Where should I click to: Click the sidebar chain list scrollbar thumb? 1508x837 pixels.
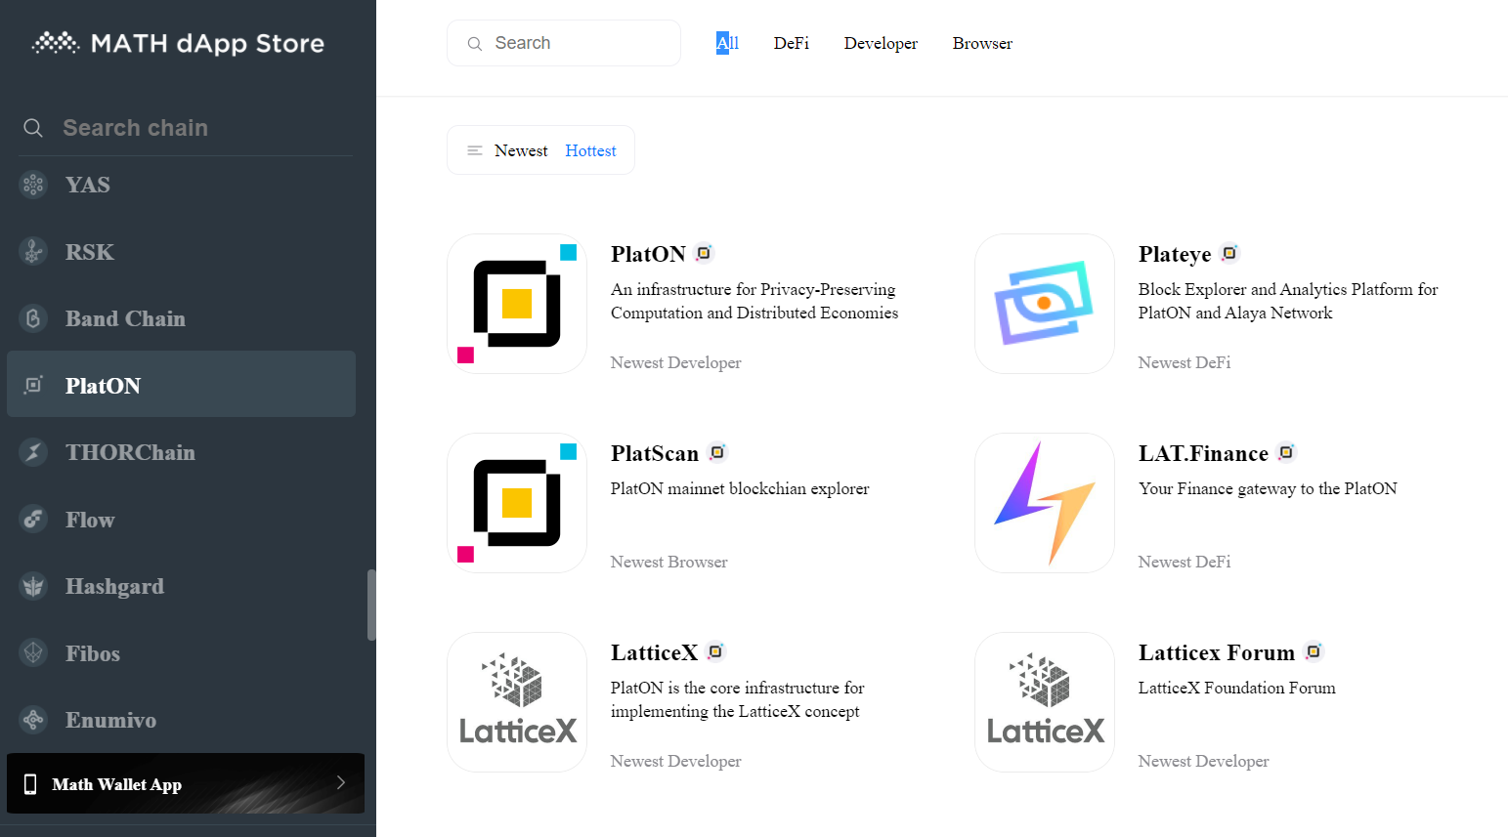coord(371,605)
